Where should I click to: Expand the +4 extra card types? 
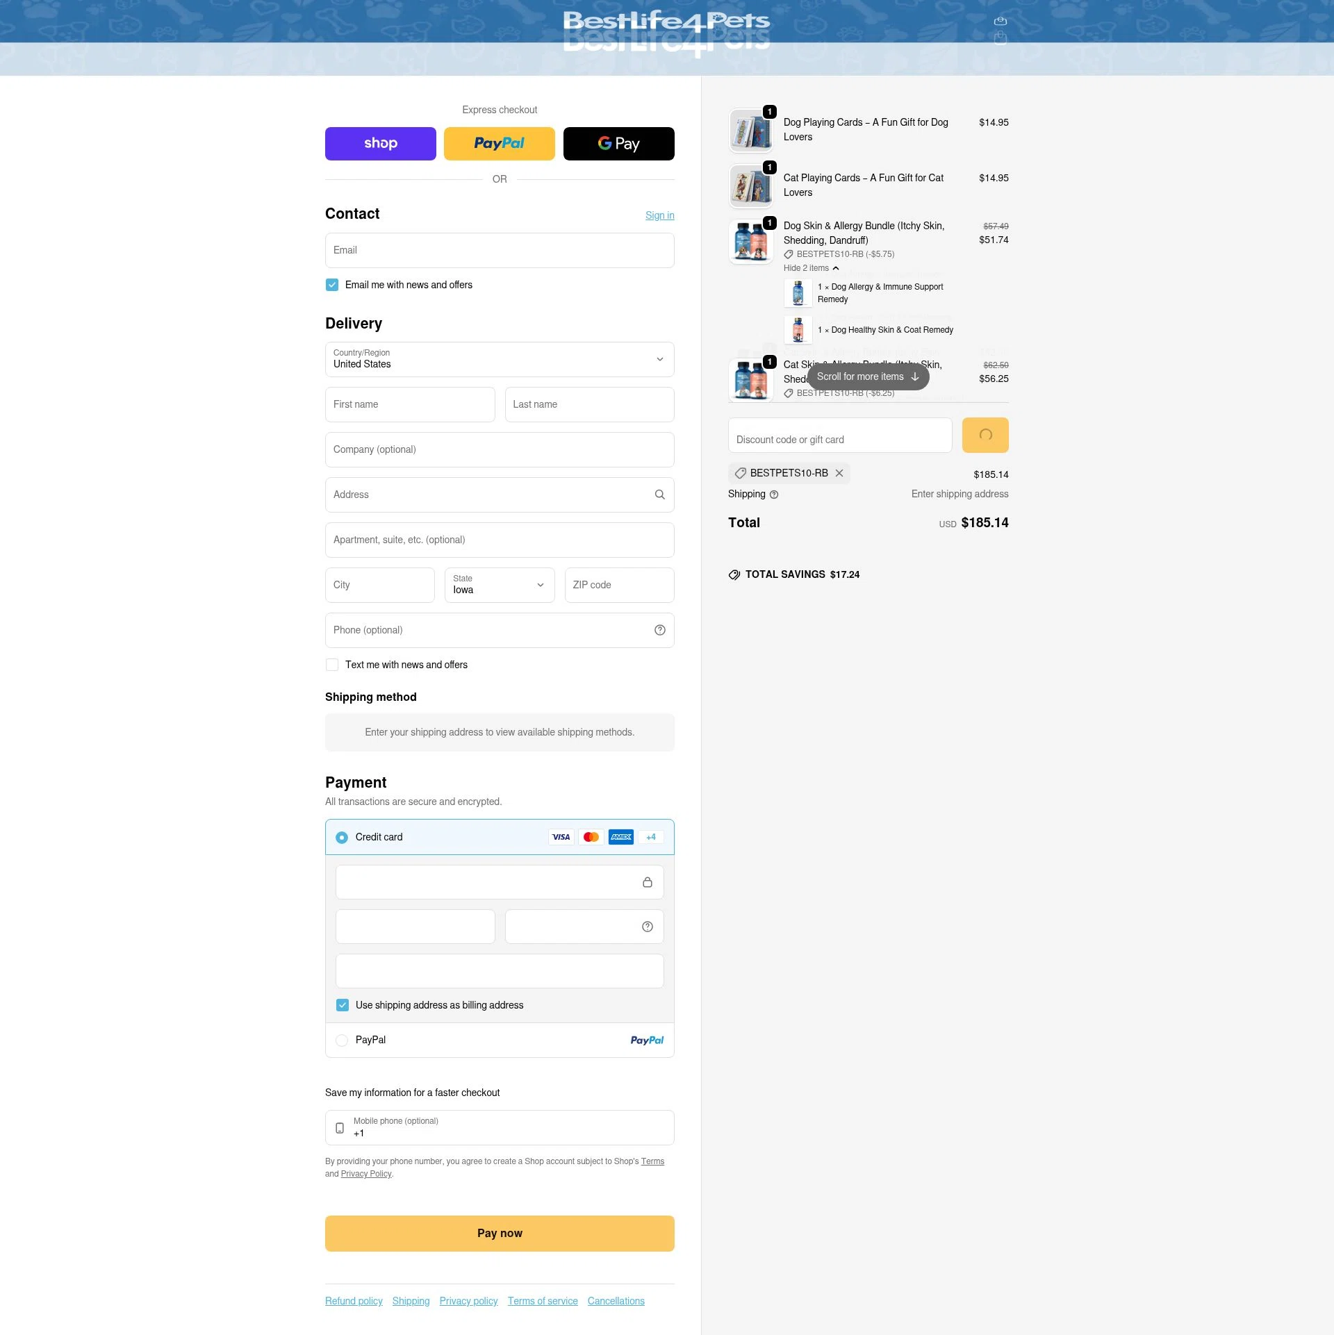tap(651, 837)
